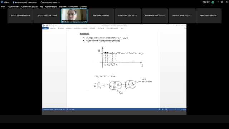Viewport: 229px width, 129px height.
Task: Click Информация о совещании button
Action: [25, 3]
